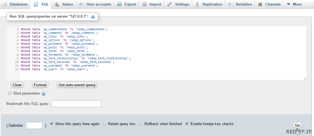Image resolution: width=314 pixels, height=136 pixels.
Task: Click the Variables icon
Action: pyautogui.click(x=231, y=4)
